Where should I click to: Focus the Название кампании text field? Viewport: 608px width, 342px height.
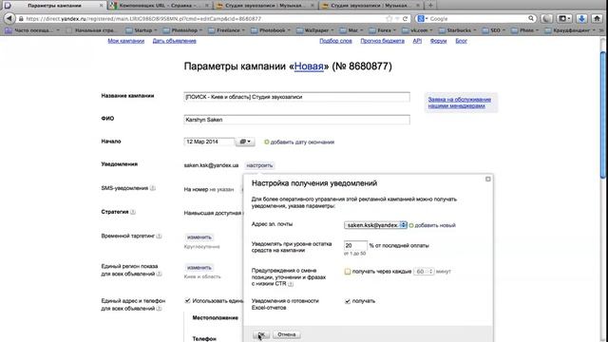[296, 97]
